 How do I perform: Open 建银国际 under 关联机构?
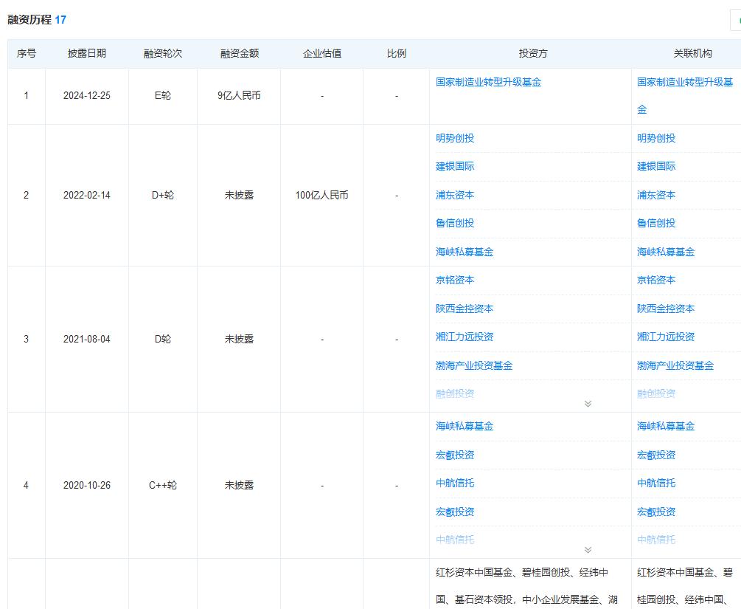tap(655, 166)
